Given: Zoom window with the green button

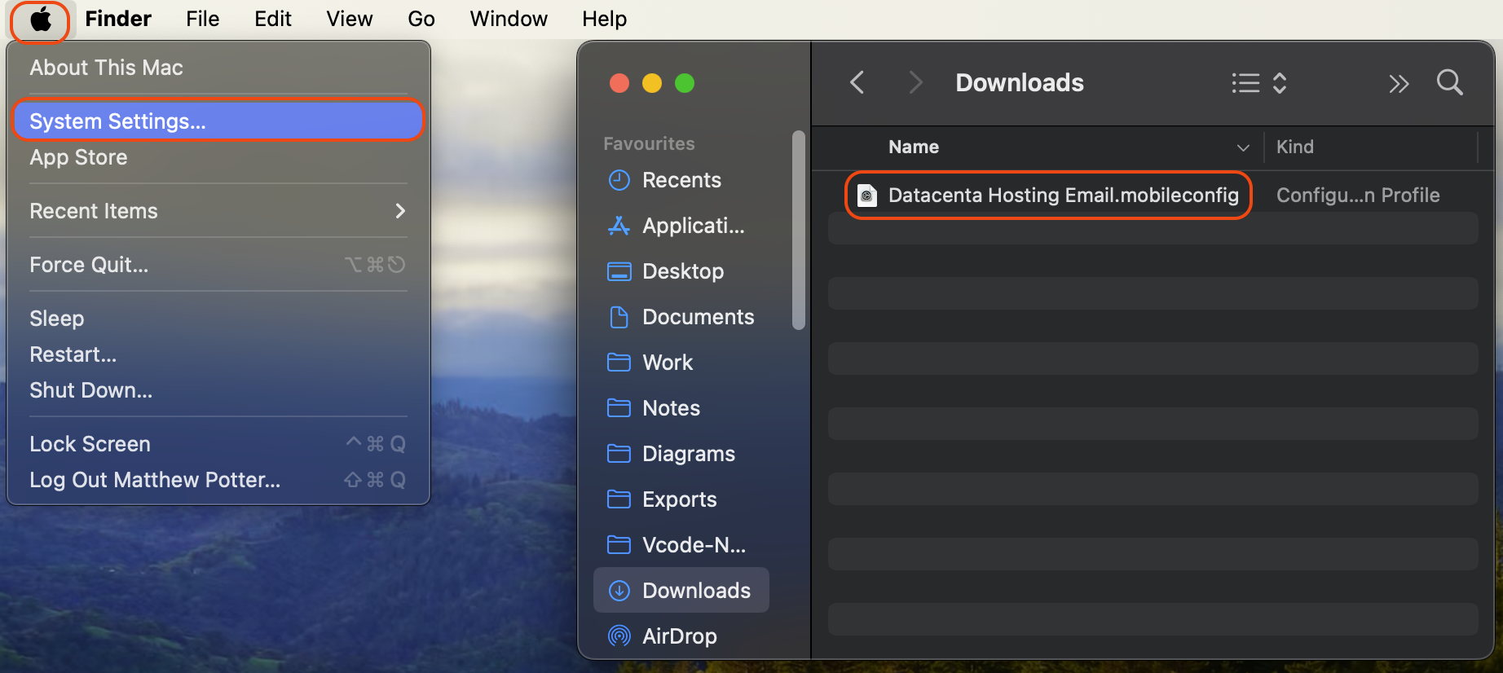Looking at the screenshot, I should 685,83.
